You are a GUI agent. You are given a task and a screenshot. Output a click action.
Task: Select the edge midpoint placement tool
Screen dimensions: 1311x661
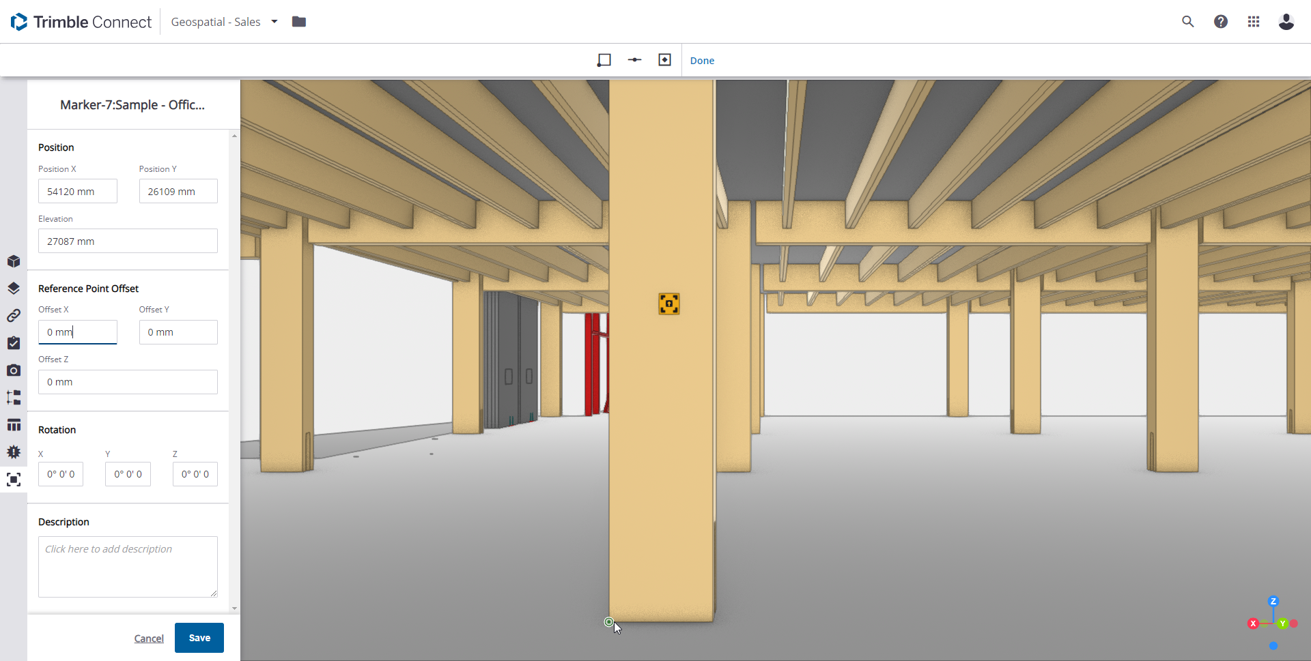[x=634, y=59]
